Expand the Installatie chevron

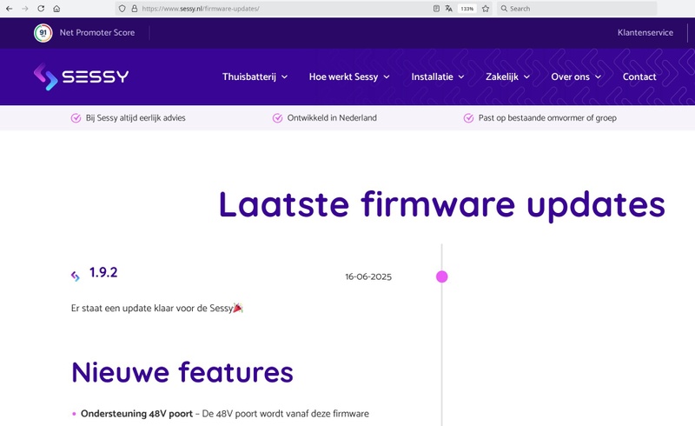click(461, 77)
